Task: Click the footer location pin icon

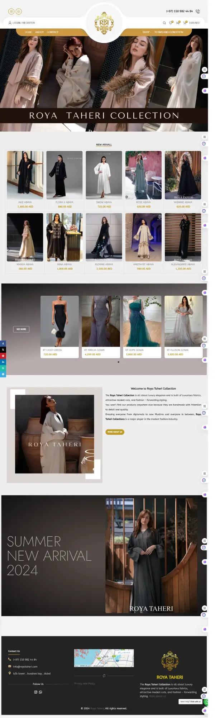Action: pyautogui.click(x=10, y=673)
